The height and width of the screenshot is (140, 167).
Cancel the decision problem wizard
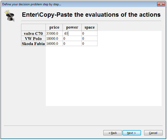pyautogui.click(x=153, y=133)
